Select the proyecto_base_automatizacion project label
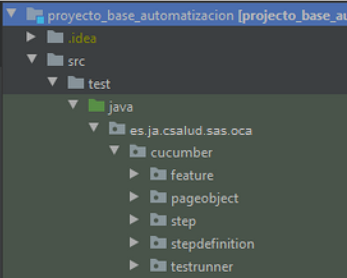This screenshot has height=278, width=347. (141, 16)
